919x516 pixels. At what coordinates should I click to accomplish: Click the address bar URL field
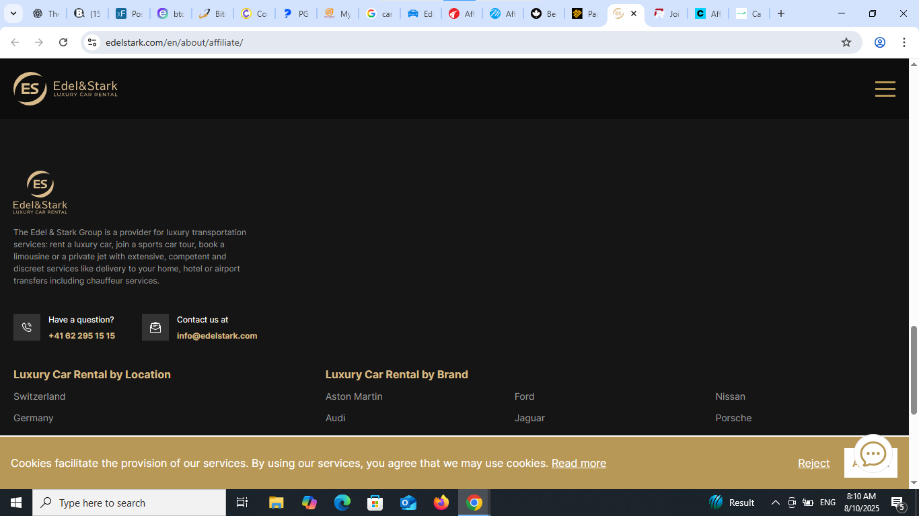click(x=471, y=42)
